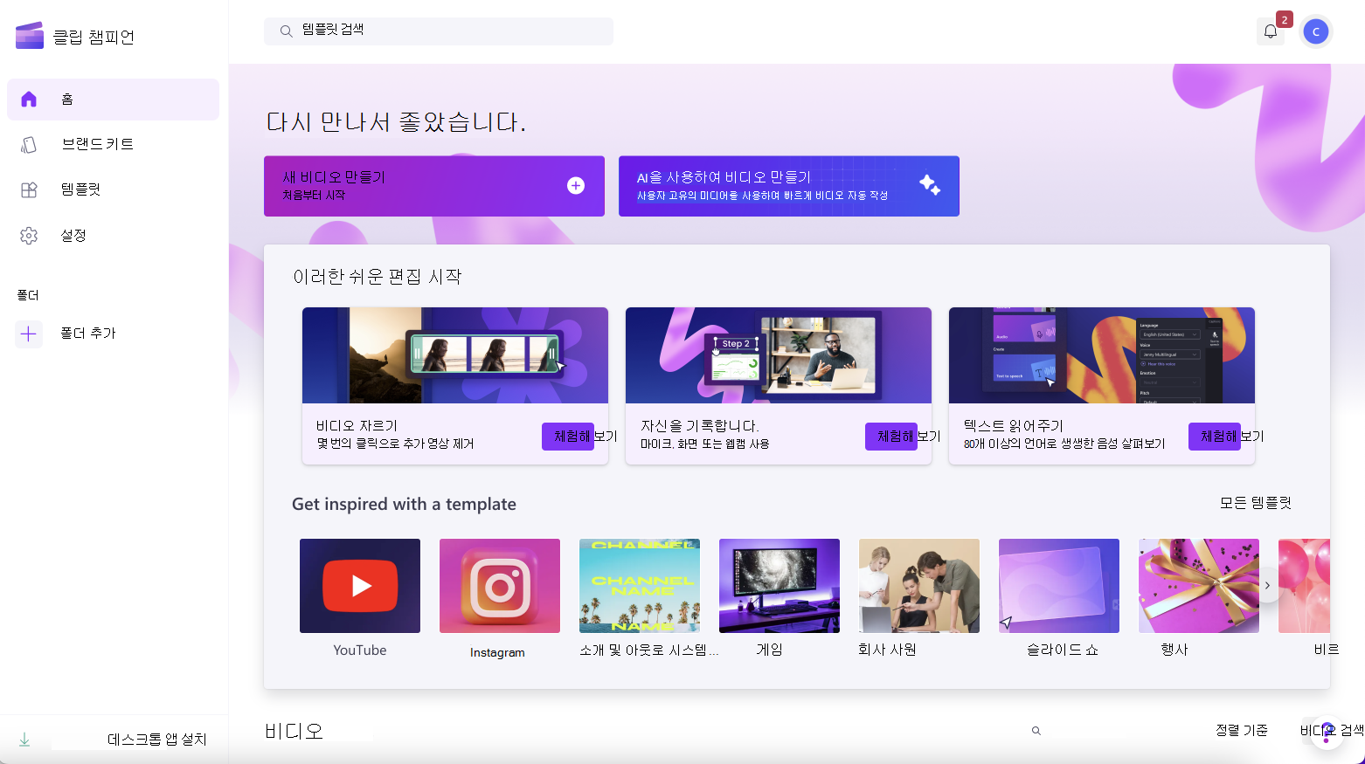Click 새 비디오 만들기 button
Image resolution: width=1365 pixels, height=764 pixels.
[x=434, y=186]
